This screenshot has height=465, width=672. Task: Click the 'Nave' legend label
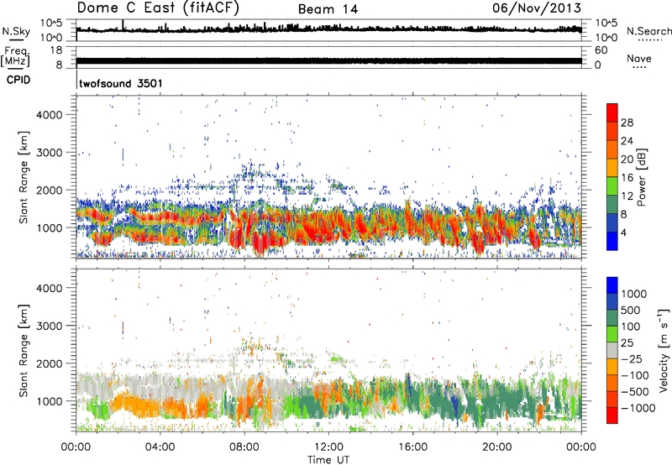pos(639,58)
